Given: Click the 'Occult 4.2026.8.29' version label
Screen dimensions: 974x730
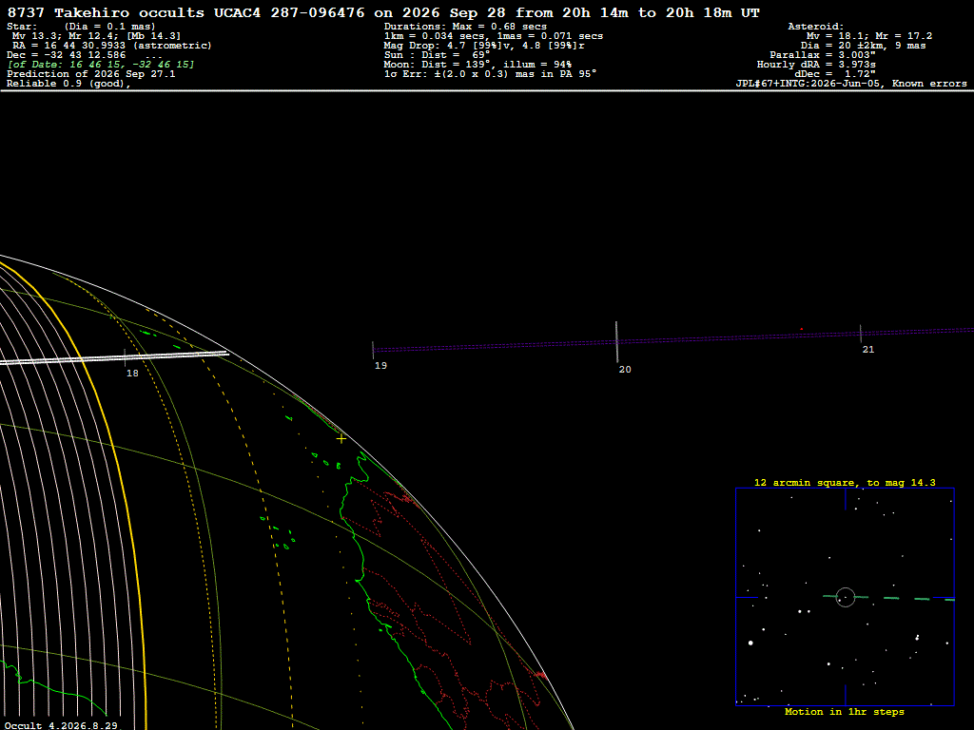Looking at the screenshot, I should [60, 725].
